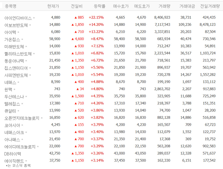Open stock 아나패스
Image resolution: width=223 pixels, height=169 pixels.
point(12,140)
